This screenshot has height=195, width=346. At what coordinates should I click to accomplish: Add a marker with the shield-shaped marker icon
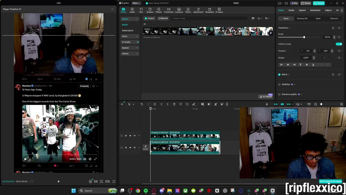pyautogui.click(x=181, y=104)
